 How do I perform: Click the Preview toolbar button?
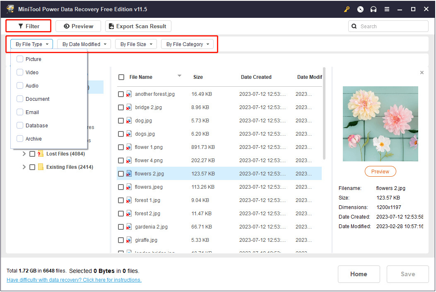[x=78, y=26]
